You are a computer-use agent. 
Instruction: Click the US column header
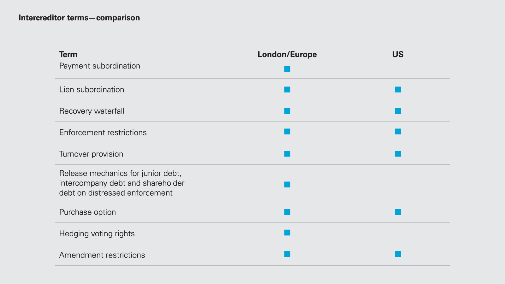(398, 54)
